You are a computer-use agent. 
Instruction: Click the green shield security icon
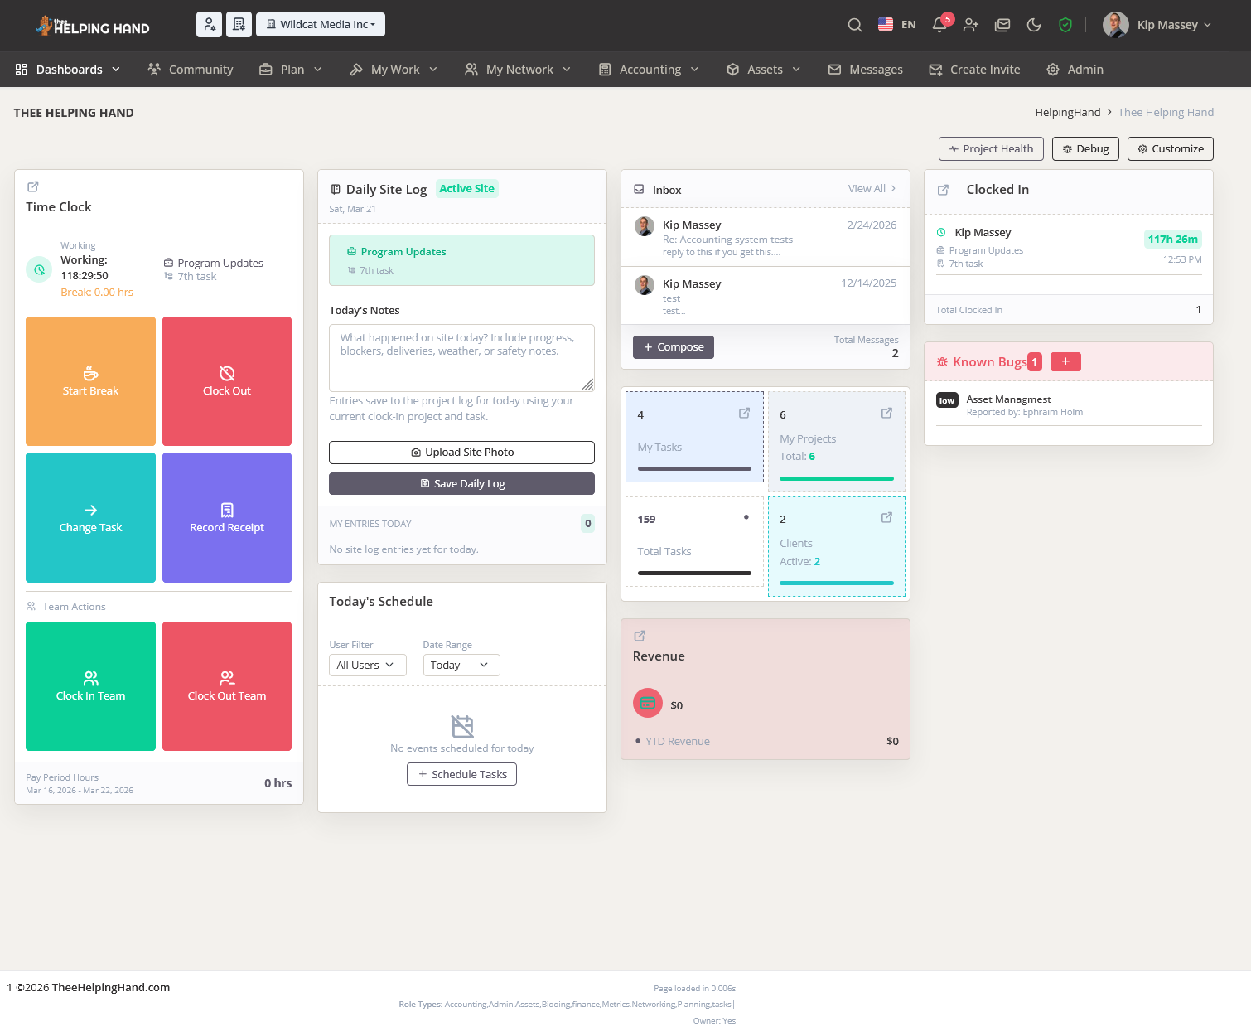tap(1065, 25)
